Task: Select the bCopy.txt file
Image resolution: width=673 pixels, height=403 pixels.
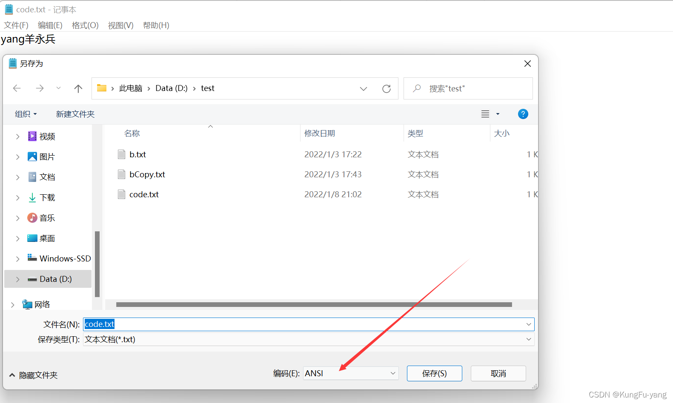Action: [x=147, y=174]
